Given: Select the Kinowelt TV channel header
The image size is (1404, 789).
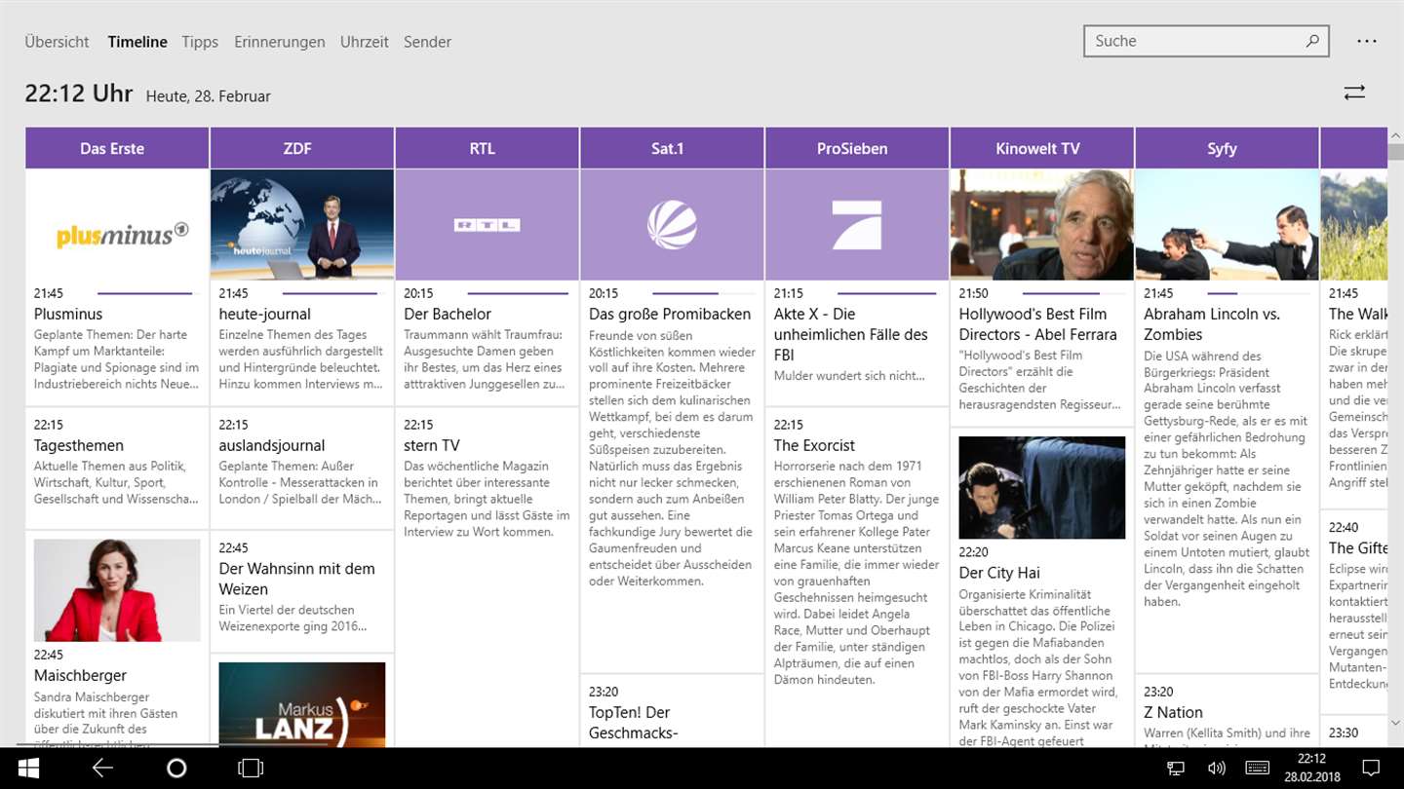Looking at the screenshot, I should click(x=1041, y=148).
